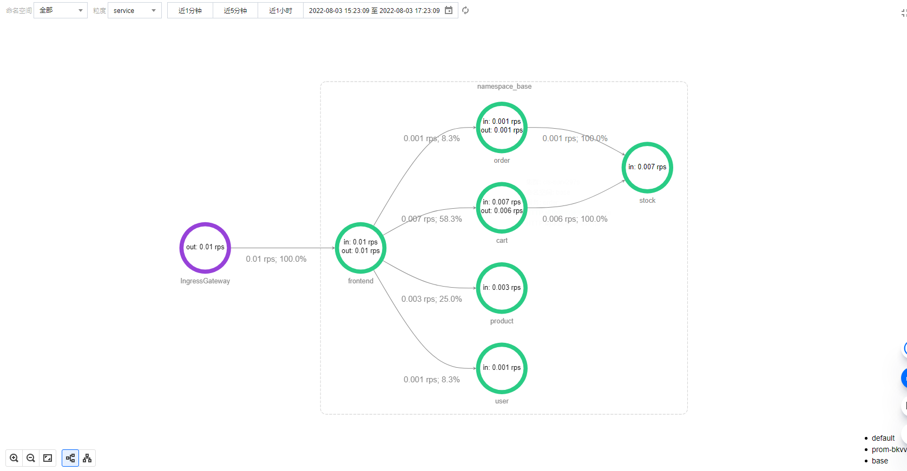Expand the granularity dropdown set to service

tap(134, 10)
